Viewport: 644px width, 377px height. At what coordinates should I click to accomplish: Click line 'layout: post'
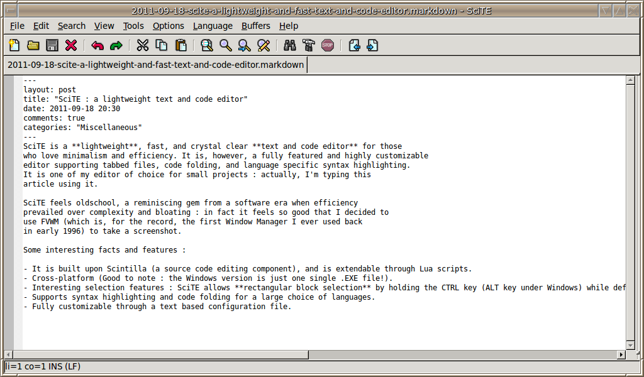click(50, 90)
